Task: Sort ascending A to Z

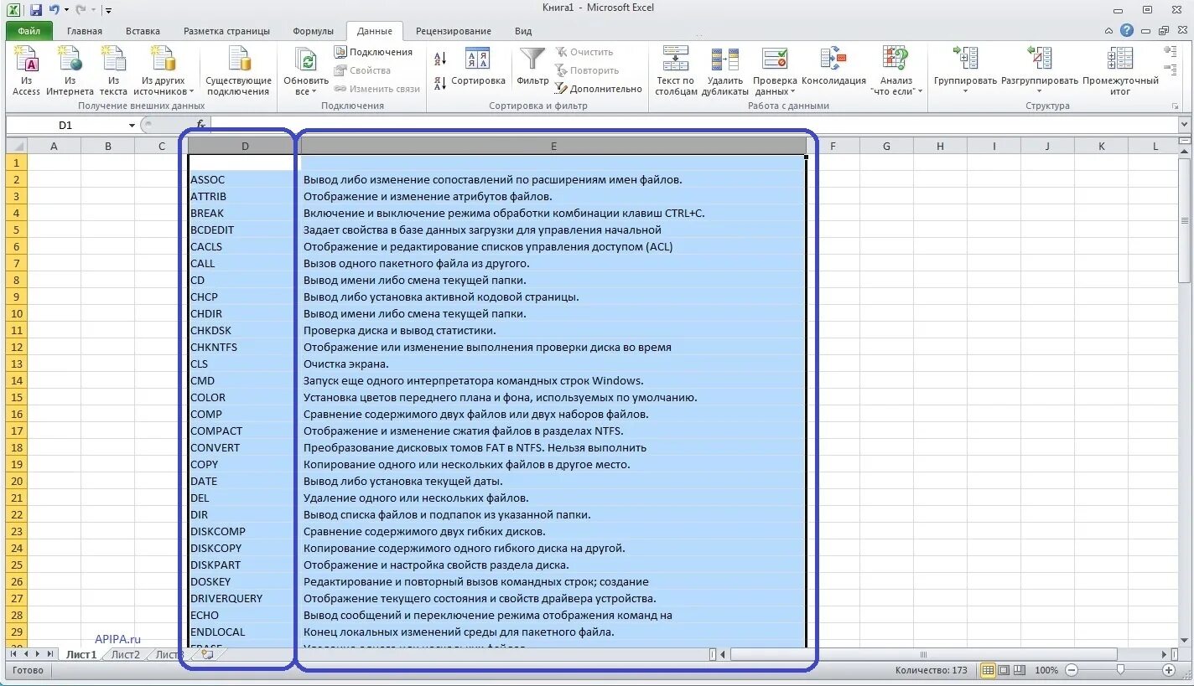Action: [x=440, y=59]
